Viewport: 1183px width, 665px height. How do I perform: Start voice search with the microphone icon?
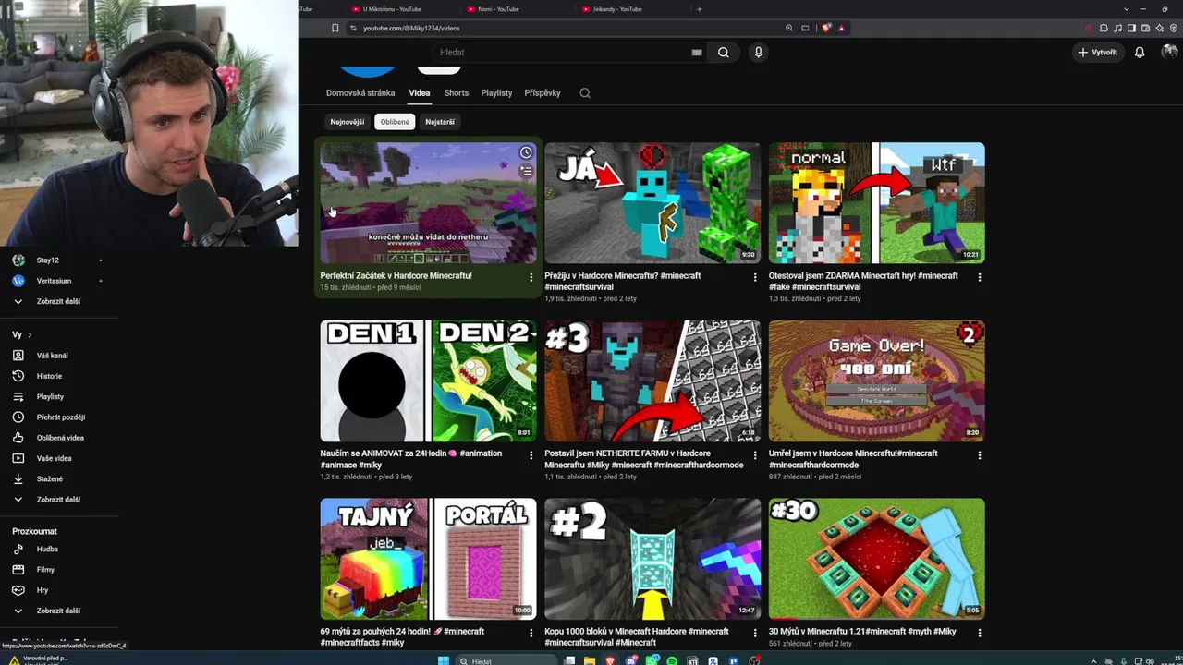tap(758, 53)
